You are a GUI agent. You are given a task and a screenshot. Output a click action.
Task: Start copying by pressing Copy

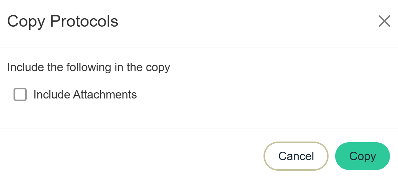pos(362,156)
